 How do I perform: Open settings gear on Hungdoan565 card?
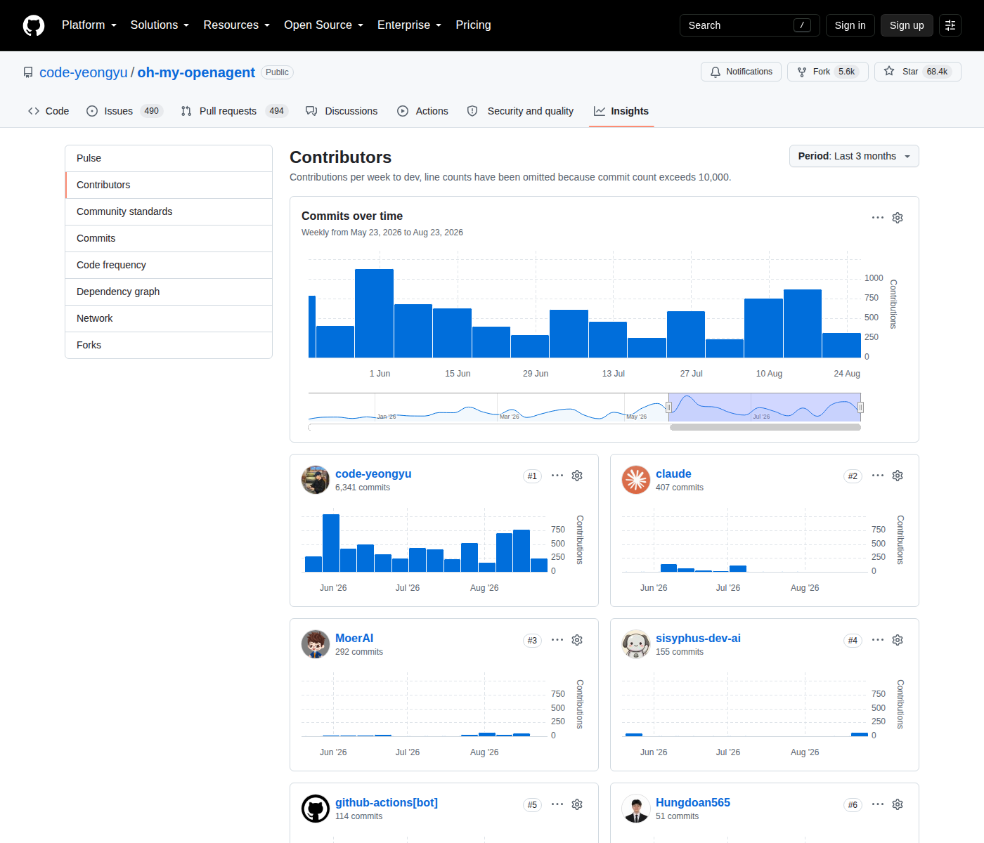(x=898, y=804)
